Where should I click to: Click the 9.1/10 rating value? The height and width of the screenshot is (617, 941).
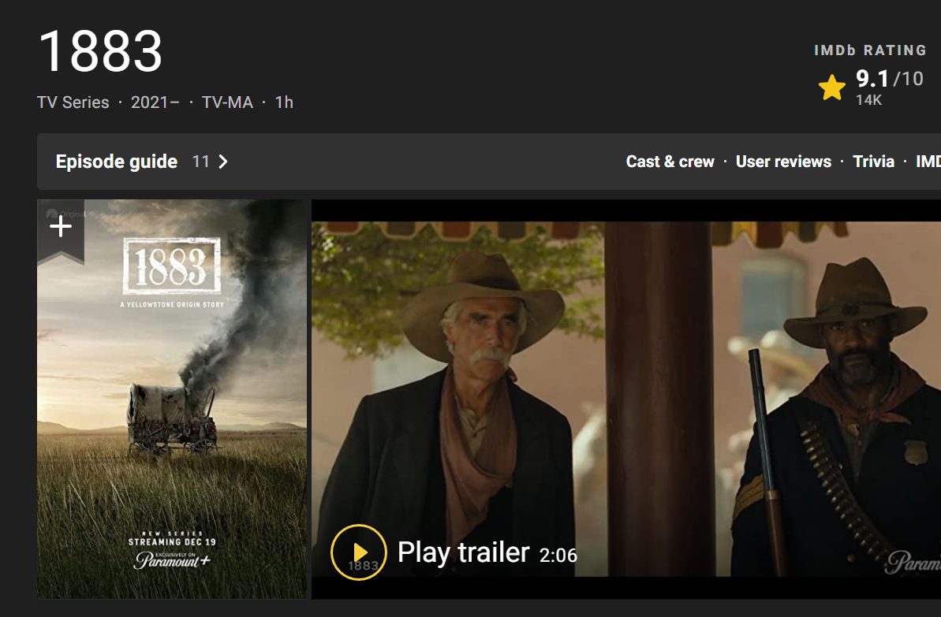(x=890, y=79)
